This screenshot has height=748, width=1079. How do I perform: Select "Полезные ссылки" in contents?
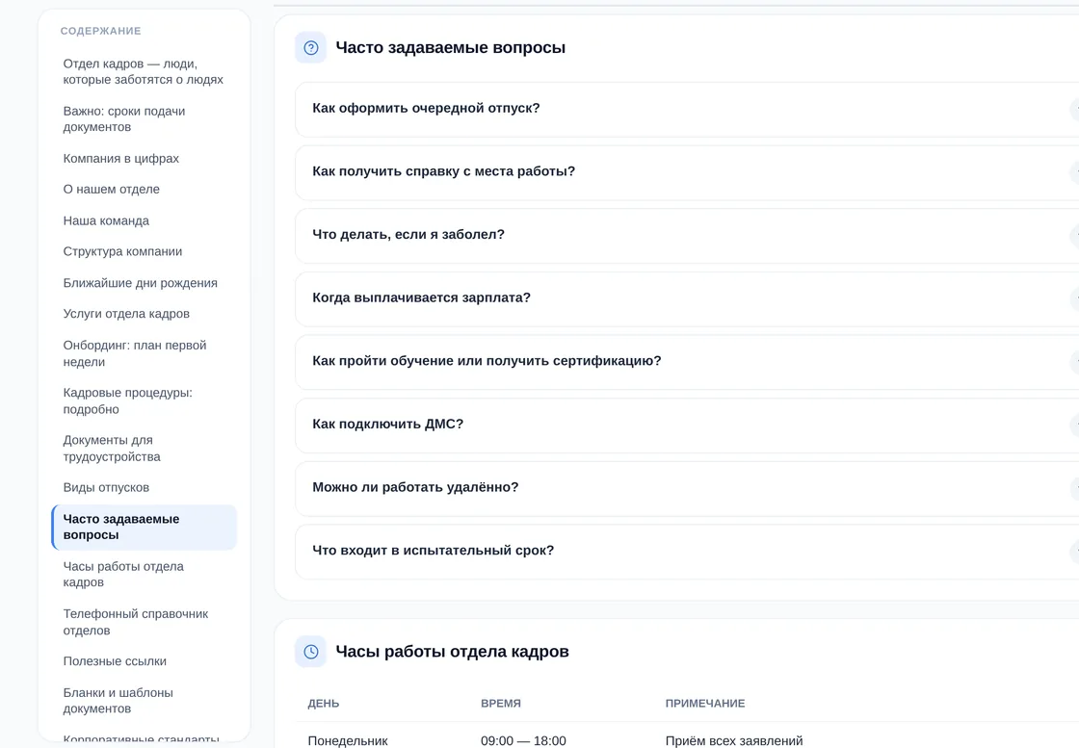pos(144,660)
